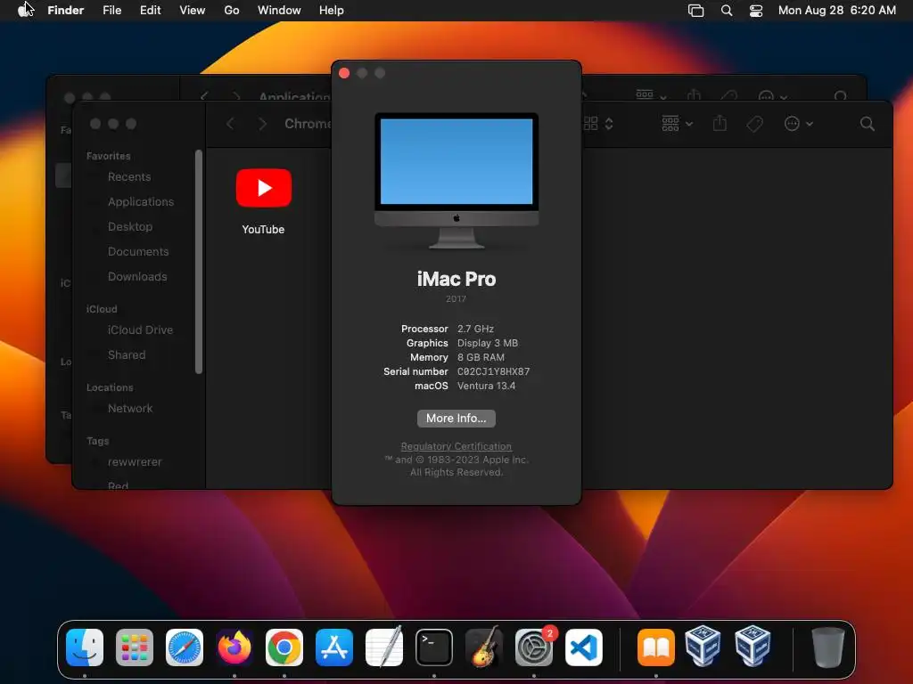Select Shared in Finder sidebar
This screenshot has height=684, width=913.
(x=127, y=354)
